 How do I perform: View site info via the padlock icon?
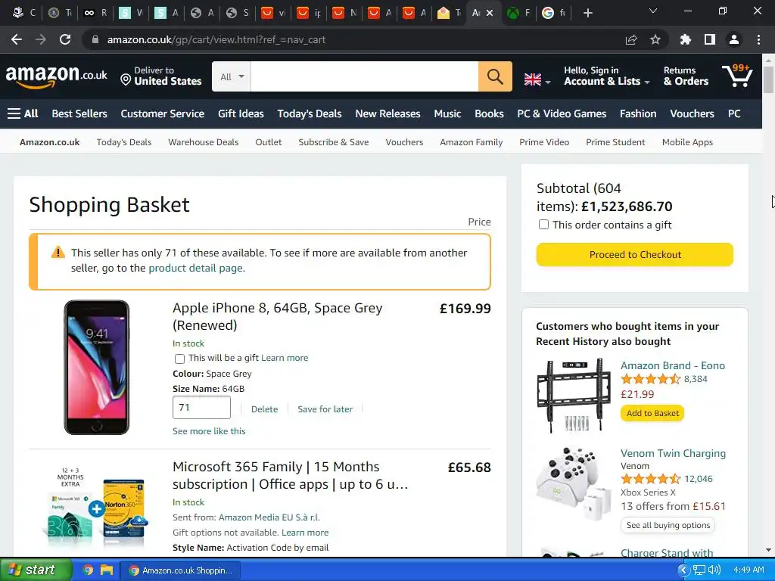95,39
